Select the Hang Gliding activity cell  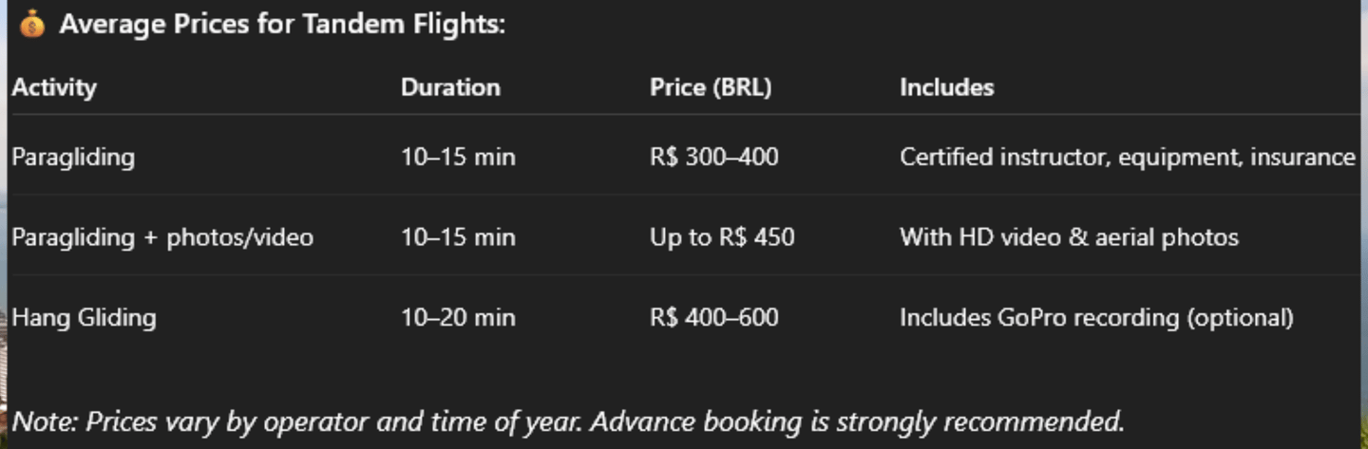(x=84, y=317)
